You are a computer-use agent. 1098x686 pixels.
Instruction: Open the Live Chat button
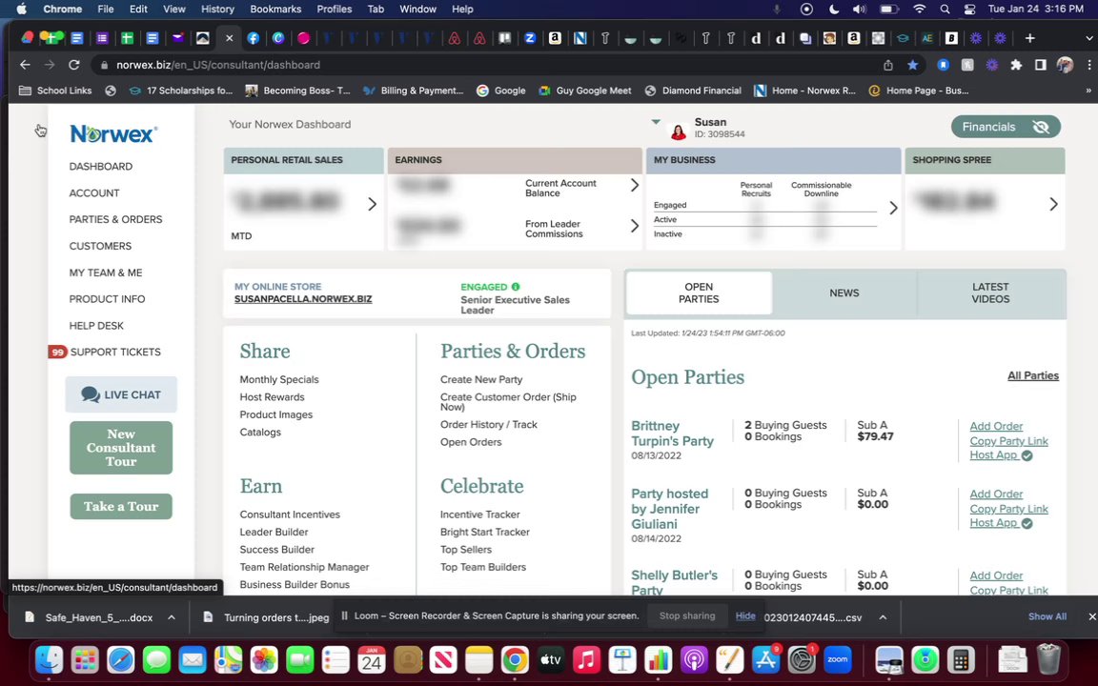click(121, 394)
